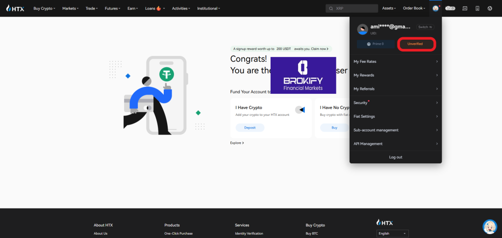Screen dimensions: 502x238
Task: Click the account avatar beside the email
Action: (x=363, y=29)
